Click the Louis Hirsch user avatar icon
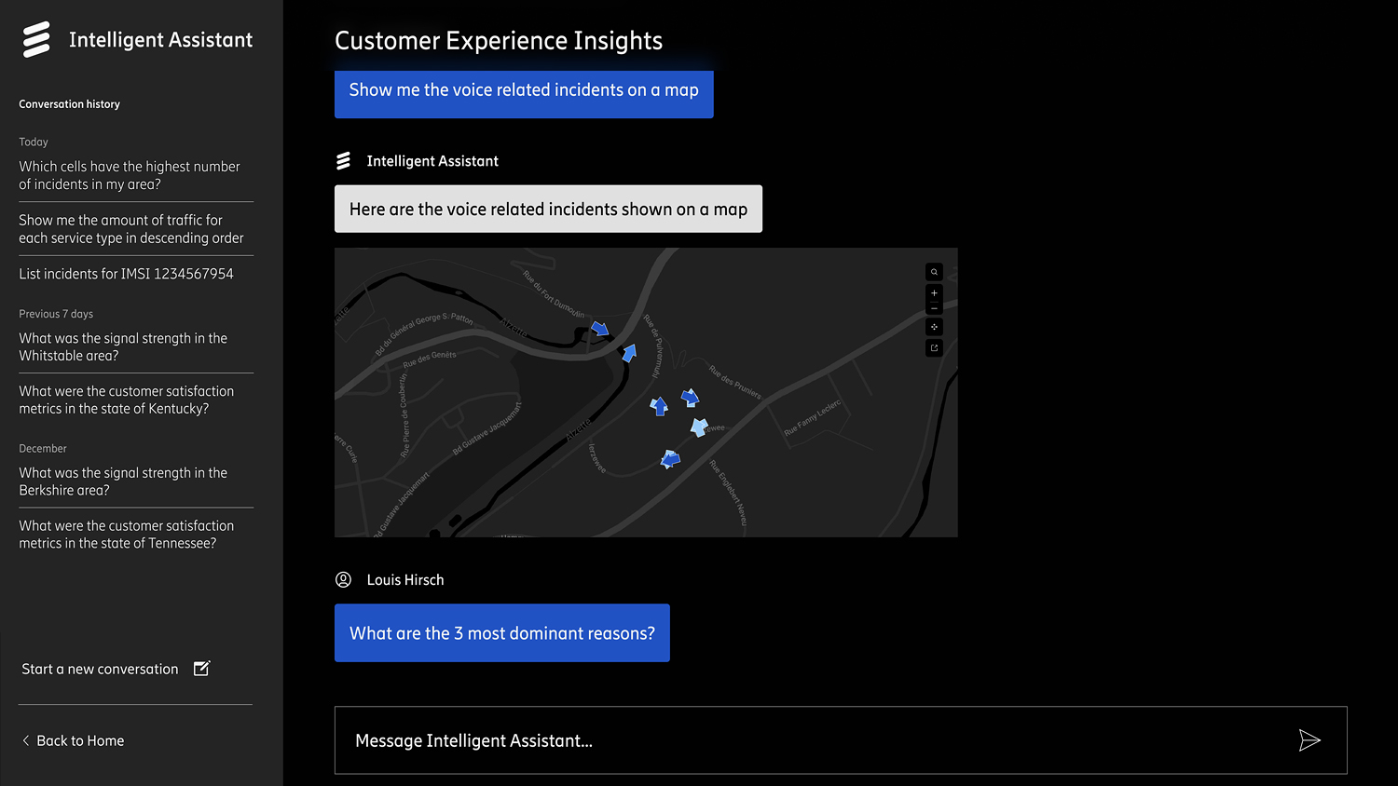The width and height of the screenshot is (1398, 786). point(343,580)
